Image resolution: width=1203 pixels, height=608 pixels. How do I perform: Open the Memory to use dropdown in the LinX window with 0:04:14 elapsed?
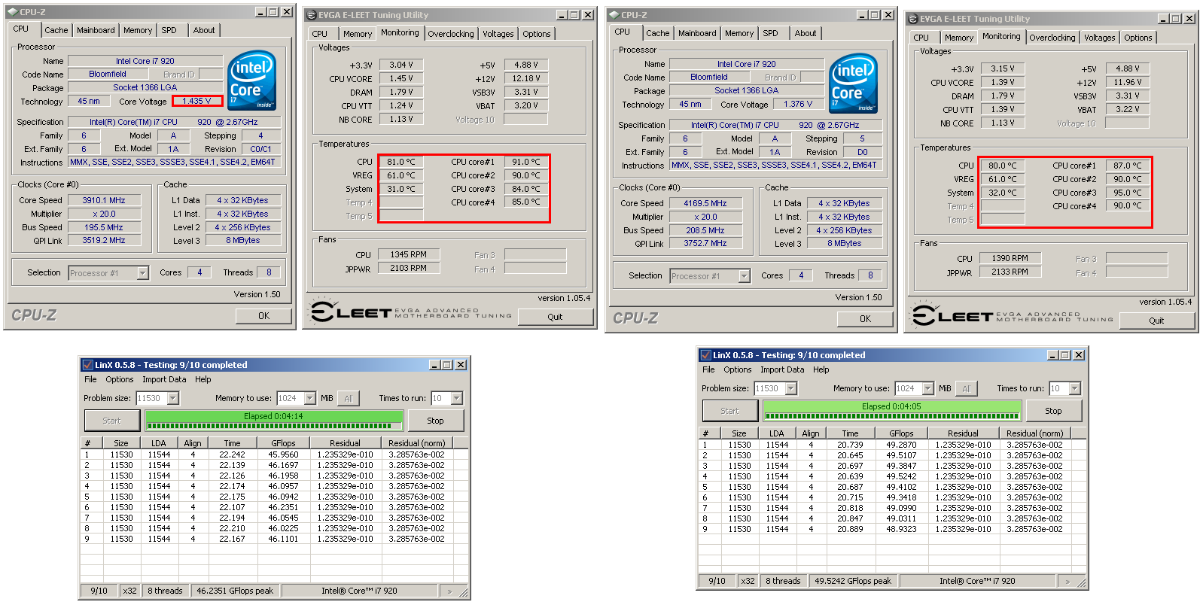point(309,398)
